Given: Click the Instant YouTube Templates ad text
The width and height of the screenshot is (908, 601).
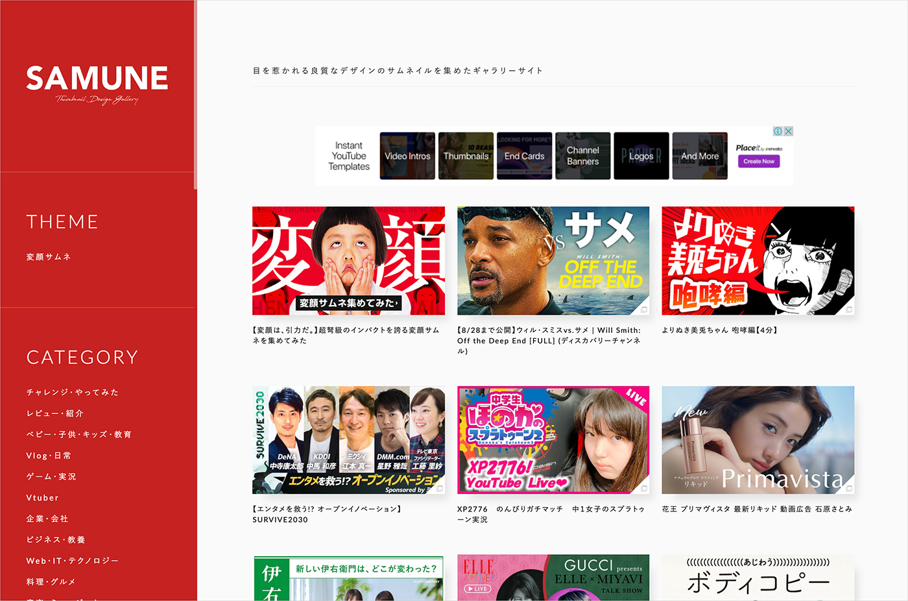Looking at the screenshot, I should [x=349, y=156].
